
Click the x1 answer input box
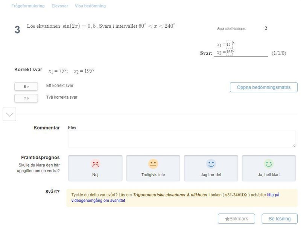coord(229,45)
